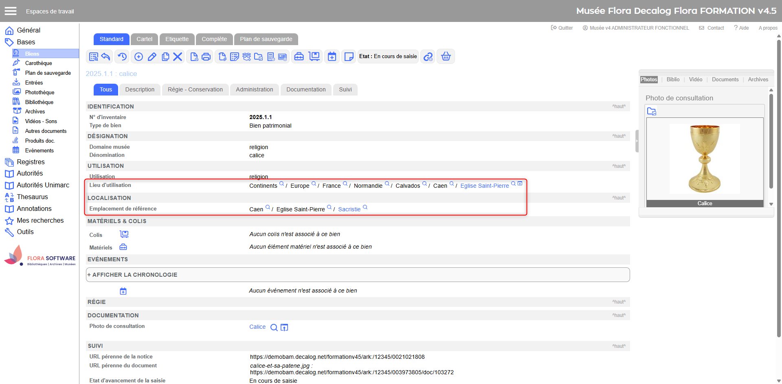782x384 pixels.
Task: Collapse the Bases section in sidebar
Action: tap(26, 42)
